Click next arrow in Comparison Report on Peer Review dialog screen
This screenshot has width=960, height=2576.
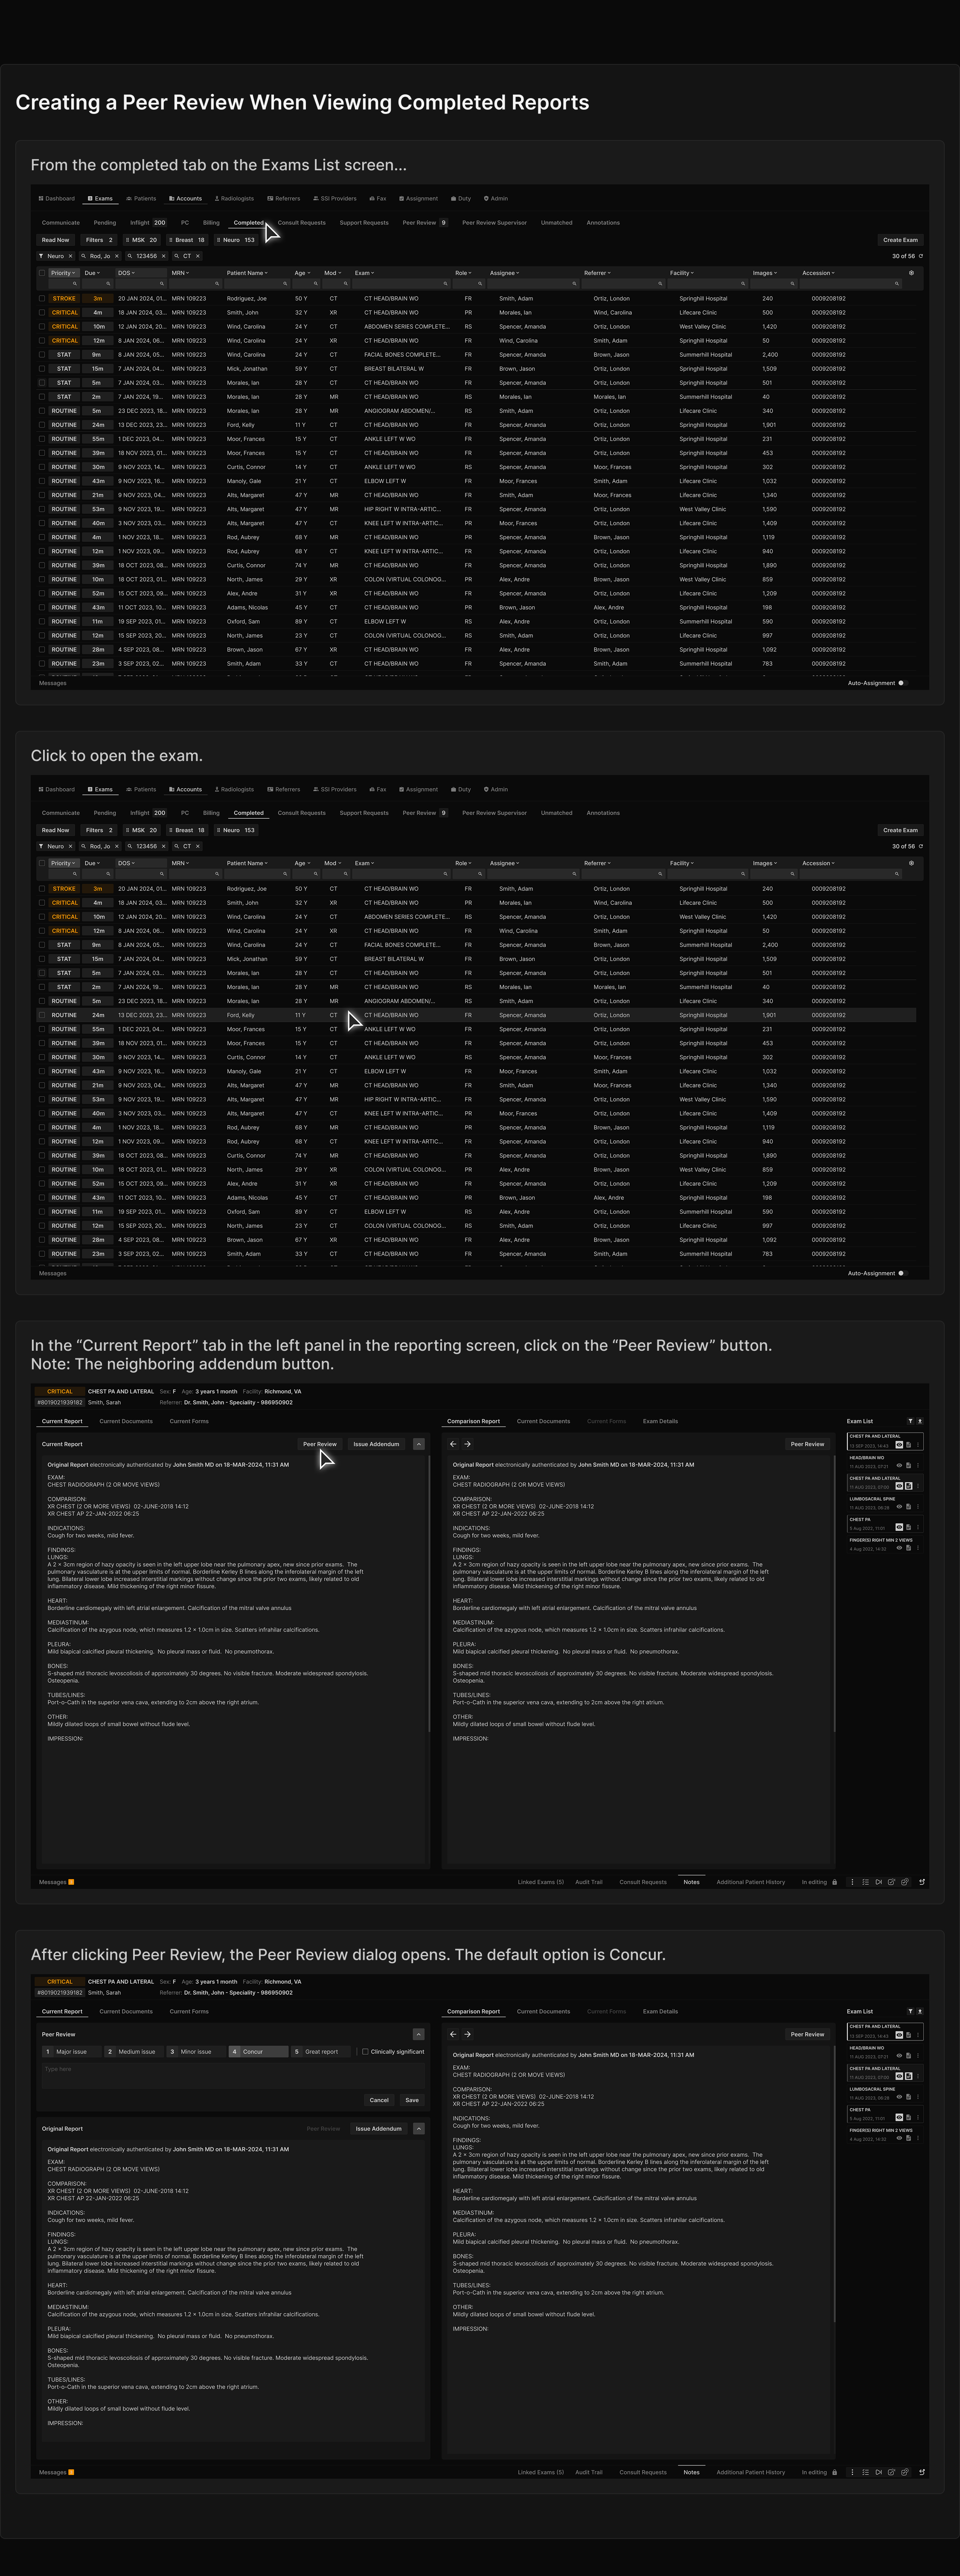[x=467, y=2034]
